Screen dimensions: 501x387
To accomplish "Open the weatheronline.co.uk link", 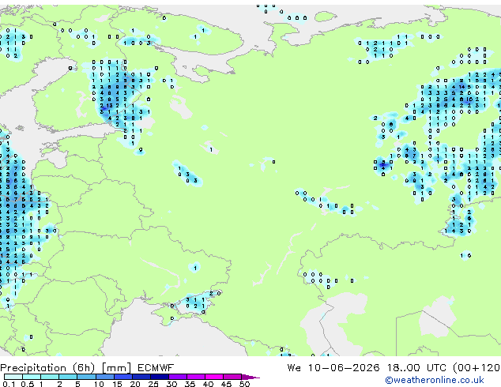I will point(435,380).
